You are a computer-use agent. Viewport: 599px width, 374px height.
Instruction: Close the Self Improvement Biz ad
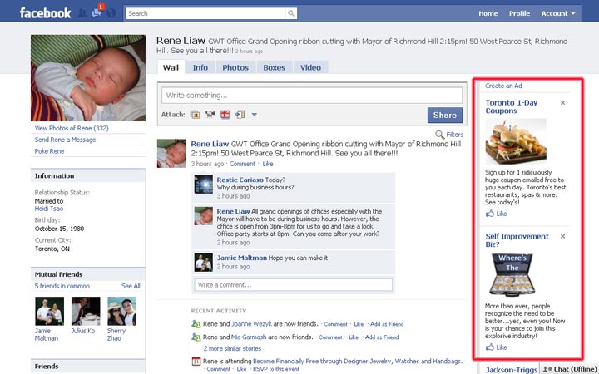pos(562,236)
